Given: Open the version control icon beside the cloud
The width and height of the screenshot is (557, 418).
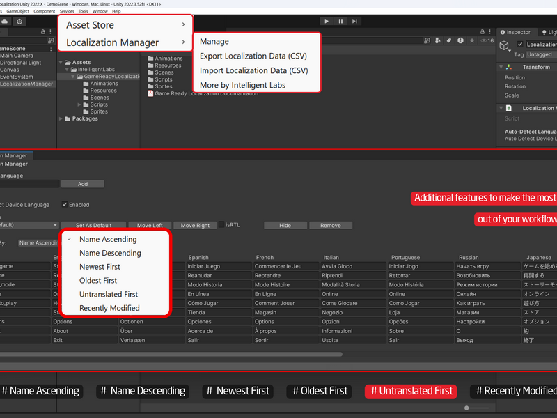Looking at the screenshot, I should (19, 22).
